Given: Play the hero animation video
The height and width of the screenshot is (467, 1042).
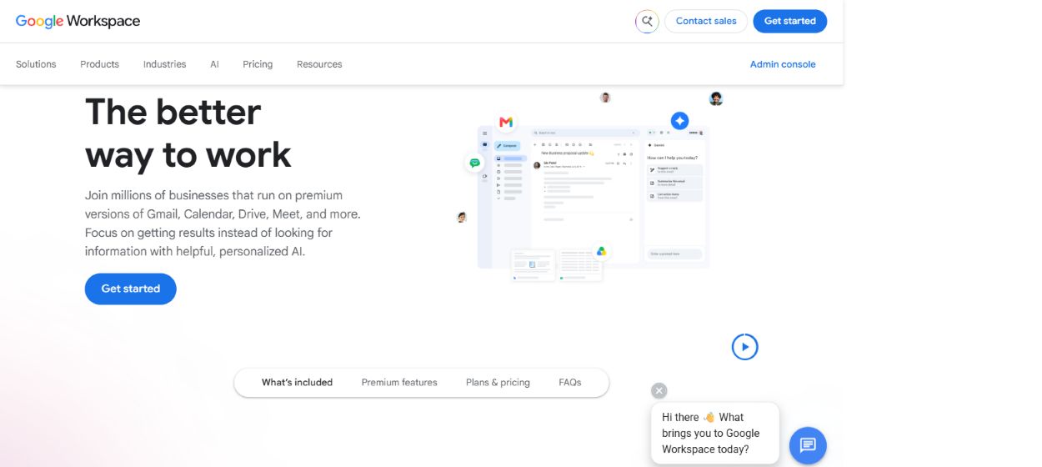Looking at the screenshot, I should point(744,347).
